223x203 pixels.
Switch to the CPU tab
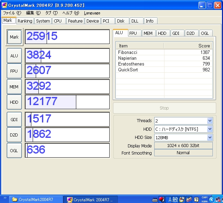[x=59, y=21]
